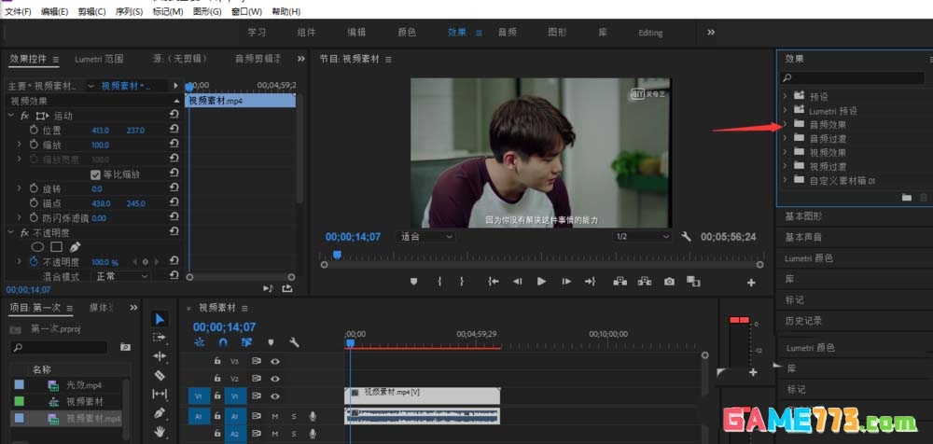Viewport: 933px width, 444px height.
Task: Select the Slip tool
Action: pyautogui.click(x=159, y=394)
